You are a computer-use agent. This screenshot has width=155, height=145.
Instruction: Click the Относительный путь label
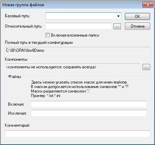24,26
